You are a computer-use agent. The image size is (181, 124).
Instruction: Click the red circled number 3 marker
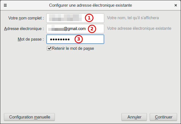79,39
